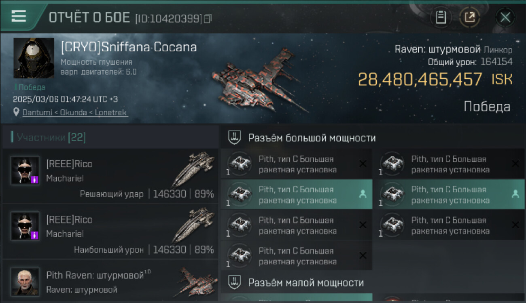Image resolution: width=526 pixels, height=303 pixels.
Task: Open the hamburger menu icon
Action: point(18,16)
